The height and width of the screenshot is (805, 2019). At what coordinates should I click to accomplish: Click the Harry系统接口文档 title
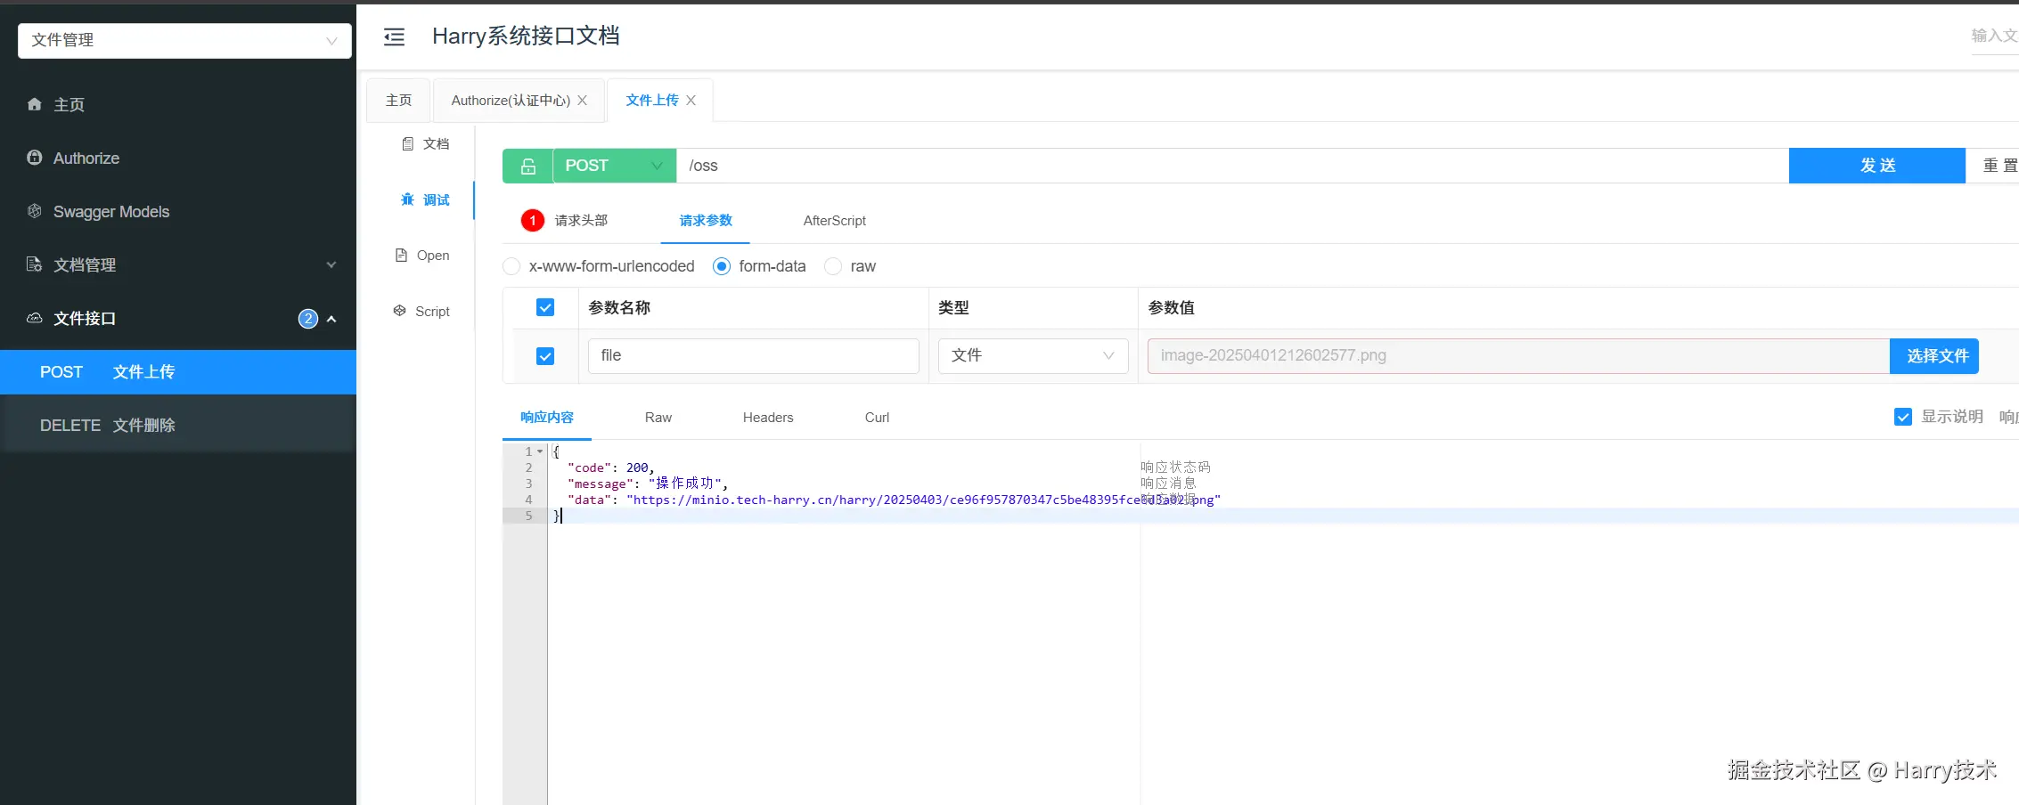point(526,36)
